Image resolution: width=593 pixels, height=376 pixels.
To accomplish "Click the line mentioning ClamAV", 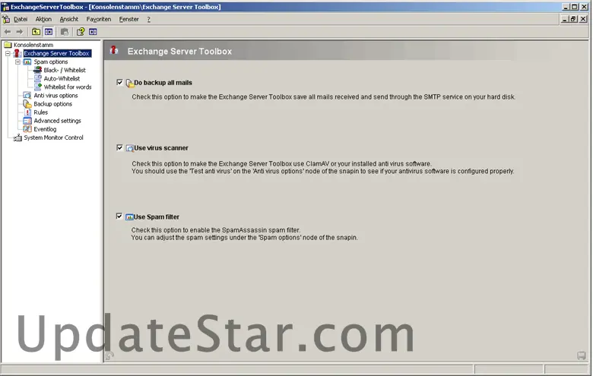I will coord(281,163).
